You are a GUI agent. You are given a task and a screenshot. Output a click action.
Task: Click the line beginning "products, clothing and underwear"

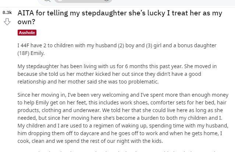pos(120,110)
